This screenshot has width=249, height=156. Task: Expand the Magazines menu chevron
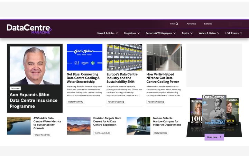tap(138, 33)
